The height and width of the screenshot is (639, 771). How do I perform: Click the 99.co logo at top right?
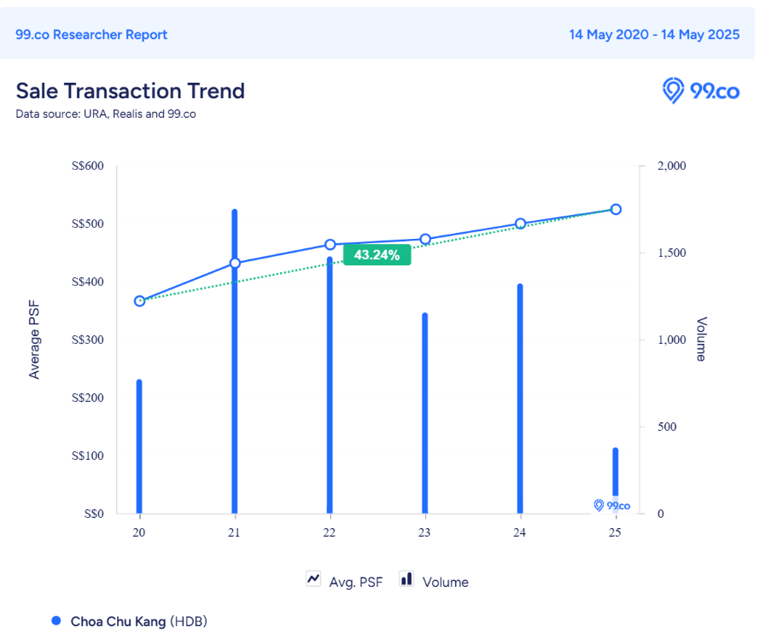click(701, 91)
